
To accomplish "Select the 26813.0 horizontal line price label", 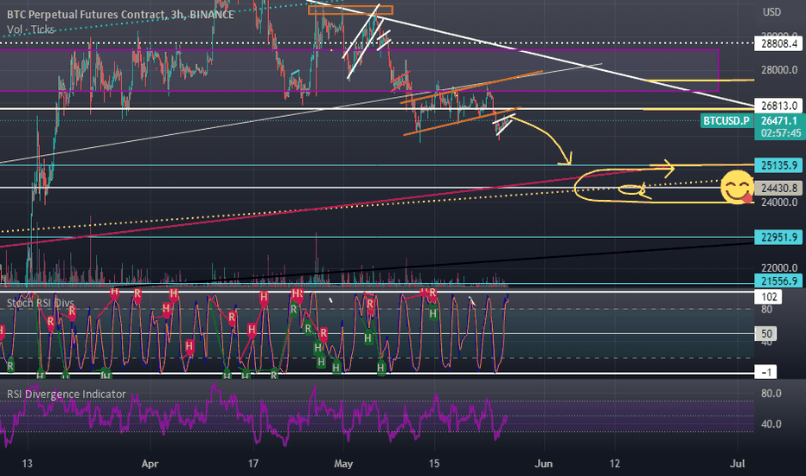I will (x=779, y=106).
